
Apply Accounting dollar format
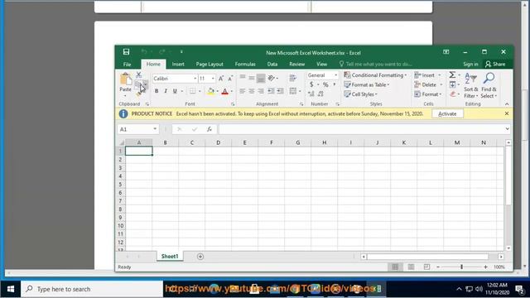point(311,84)
